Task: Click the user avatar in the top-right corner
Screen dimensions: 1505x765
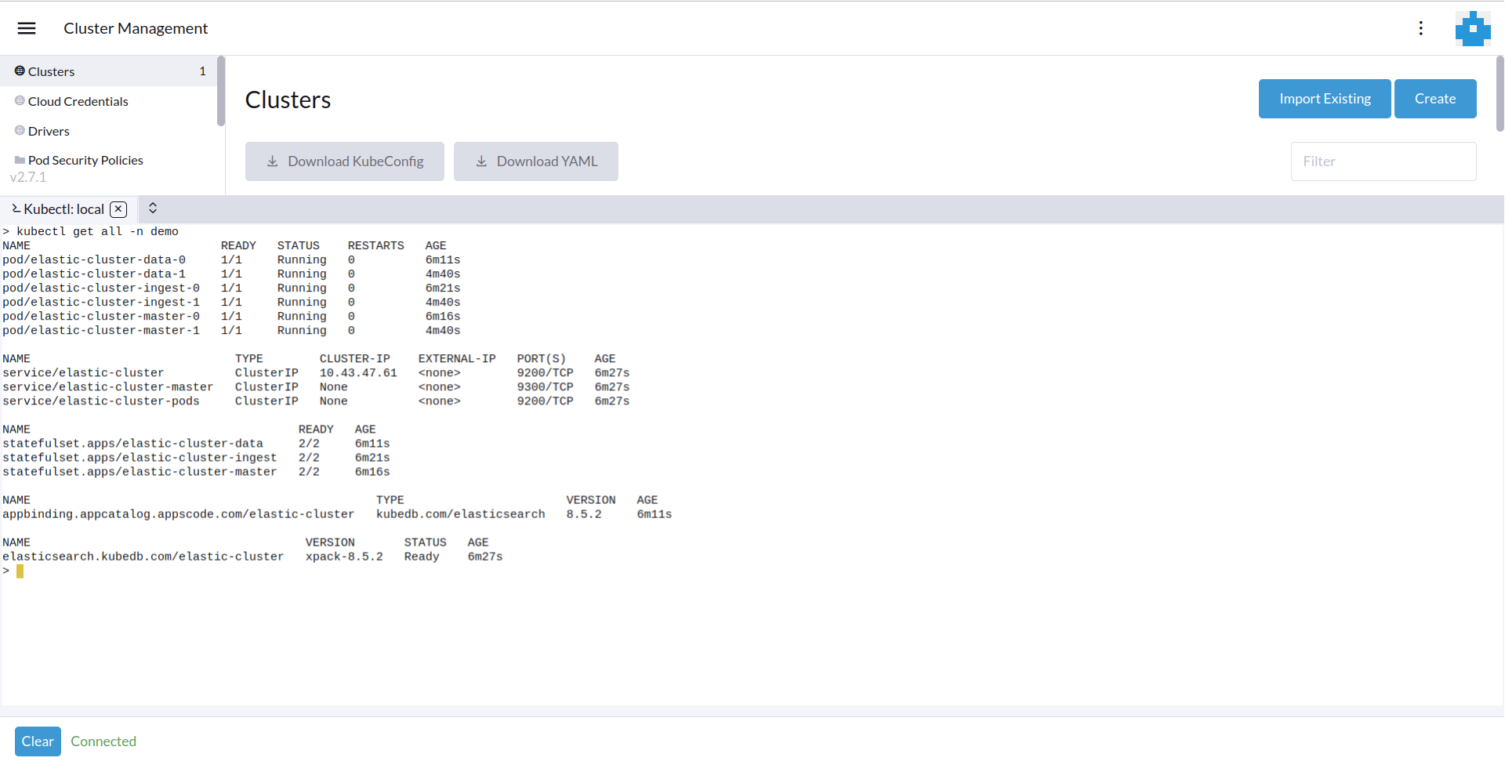Action: 1473,28
